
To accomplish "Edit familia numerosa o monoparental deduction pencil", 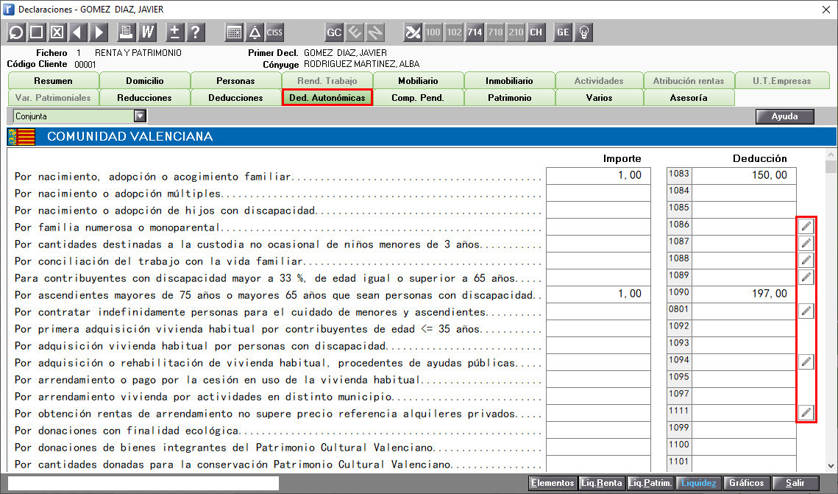I will (x=806, y=226).
